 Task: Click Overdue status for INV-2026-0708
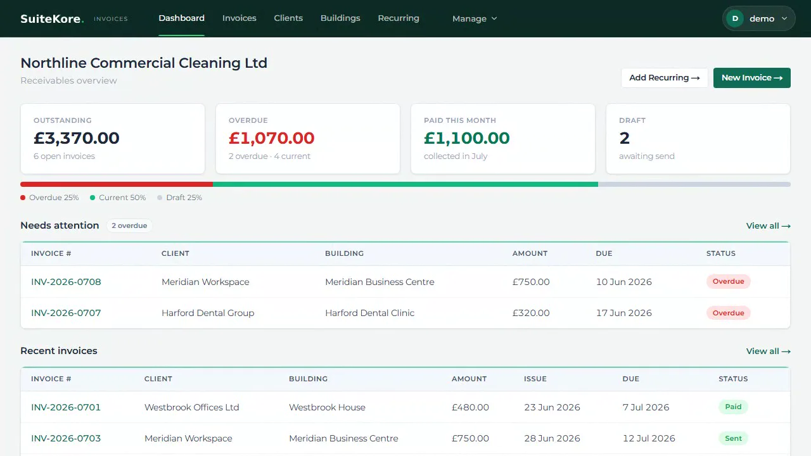point(729,281)
